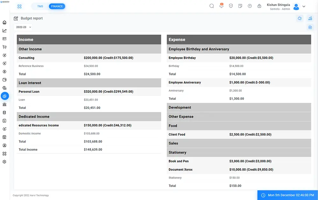Viewport: 318px width, 200px height.
Task: Open search with the magnifier icon
Action: click(211, 6)
